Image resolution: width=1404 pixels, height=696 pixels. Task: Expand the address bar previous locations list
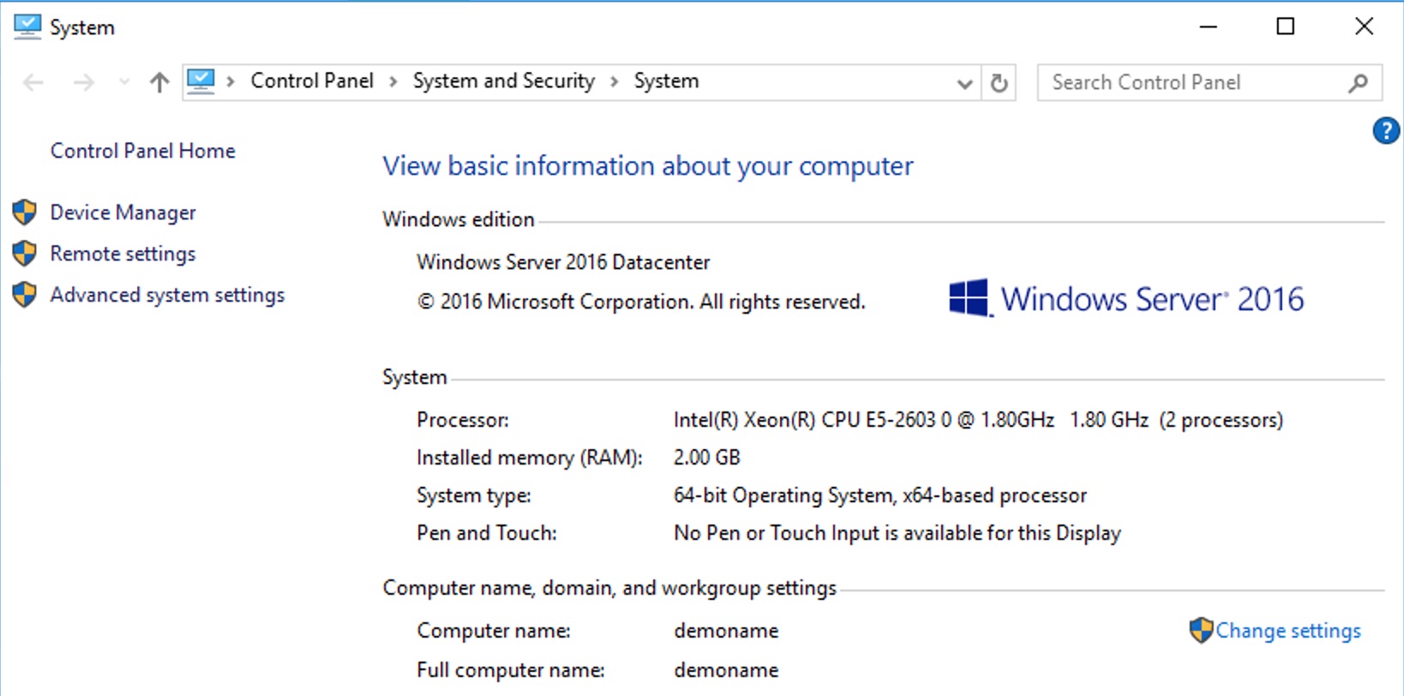[964, 83]
